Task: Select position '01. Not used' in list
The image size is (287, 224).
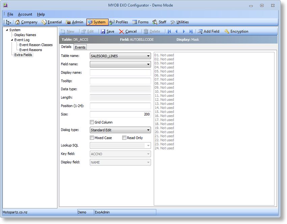Action: (164, 55)
